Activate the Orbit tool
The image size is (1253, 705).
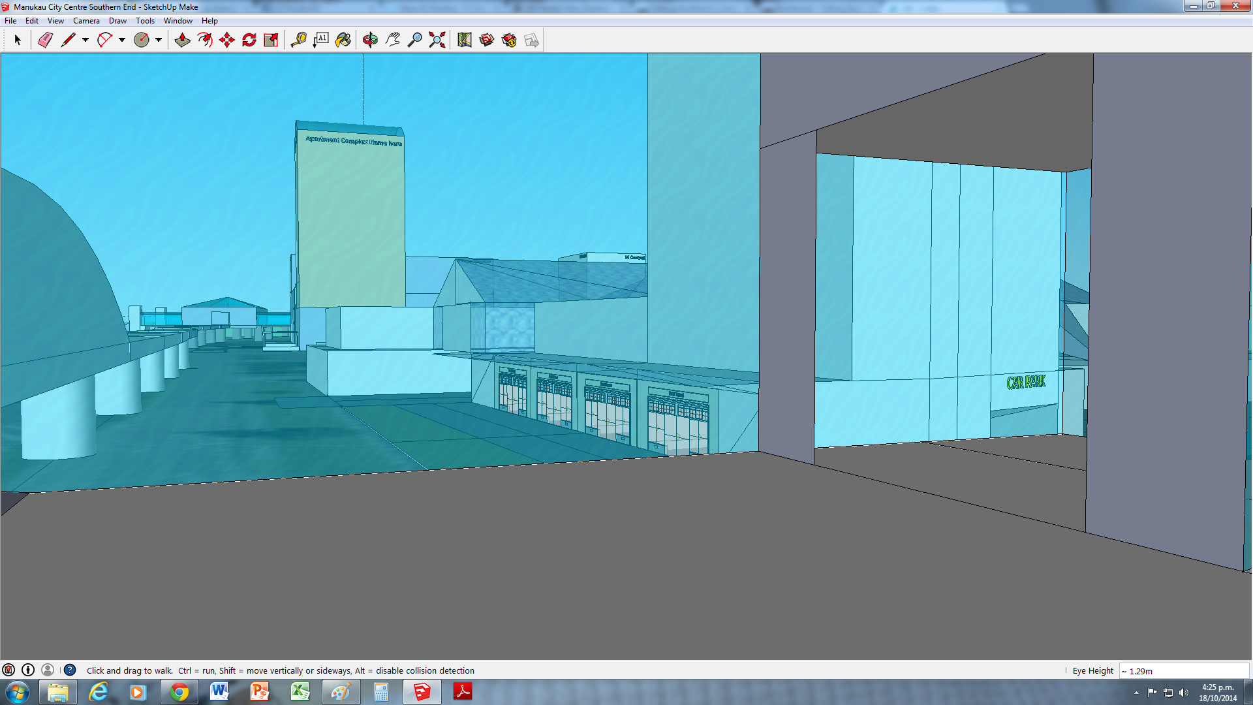click(x=370, y=40)
